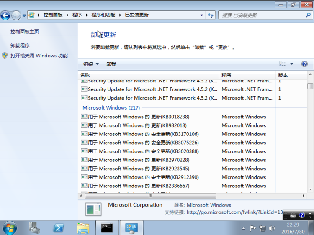Click the details pane update thumbnail
314x235 pixels.
[93, 209]
